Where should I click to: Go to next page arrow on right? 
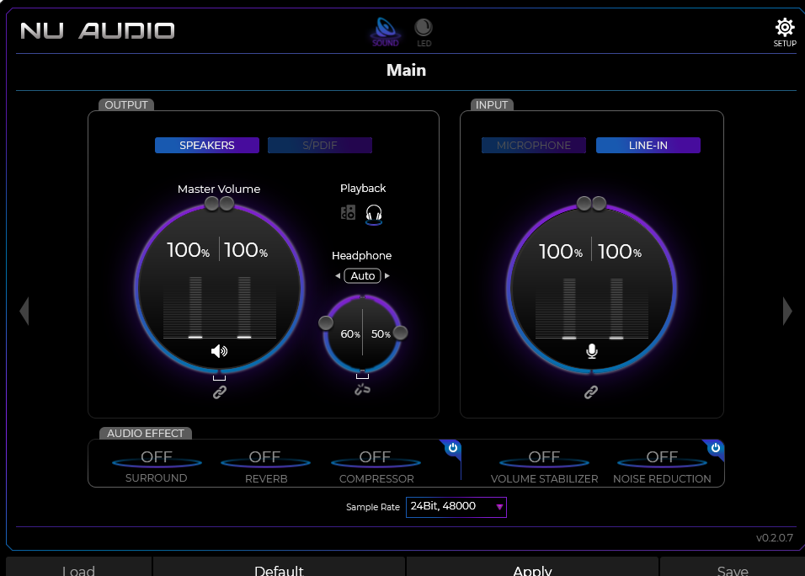787,311
